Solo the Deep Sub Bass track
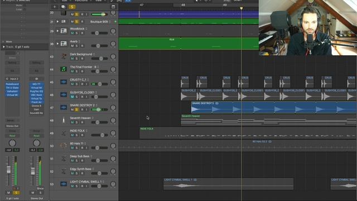 click(77, 161)
